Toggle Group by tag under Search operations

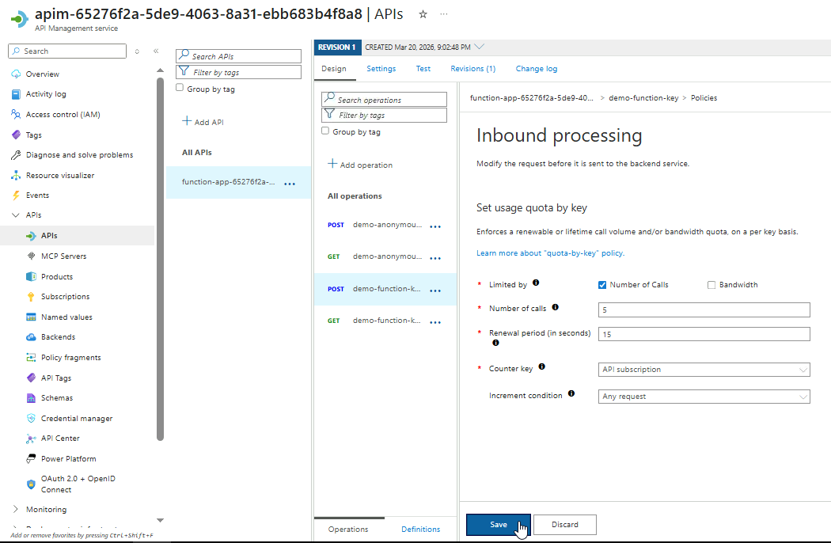click(325, 131)
